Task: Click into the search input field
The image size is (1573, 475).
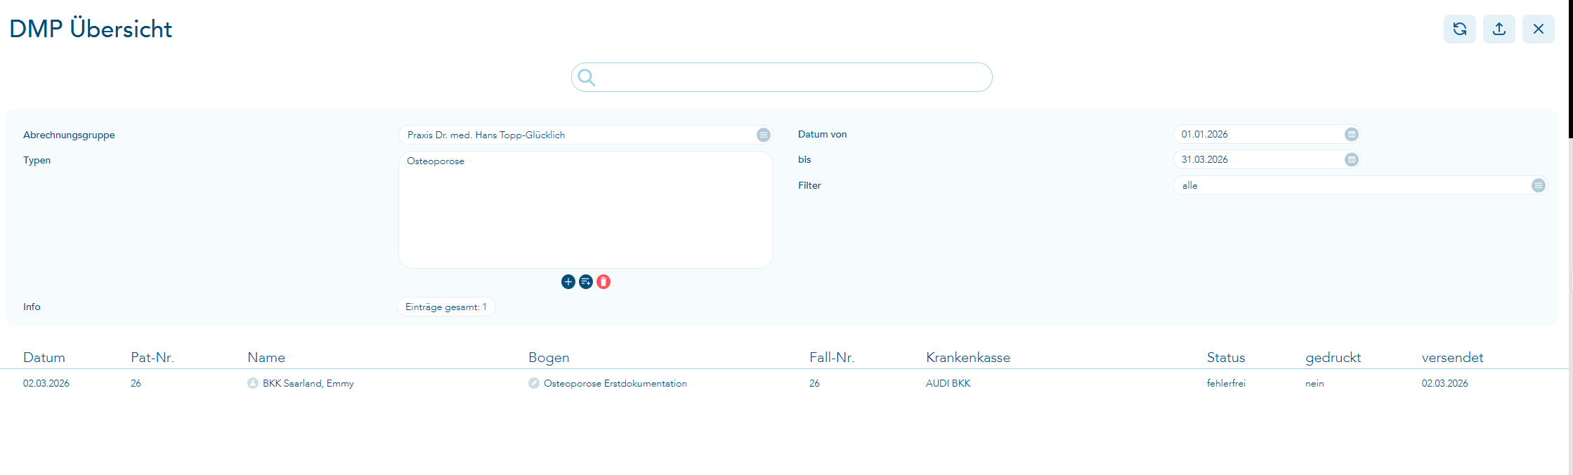Action: (x=794, y=78)
